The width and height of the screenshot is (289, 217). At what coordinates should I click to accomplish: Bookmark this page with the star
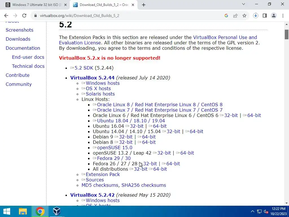pos(244,16)
